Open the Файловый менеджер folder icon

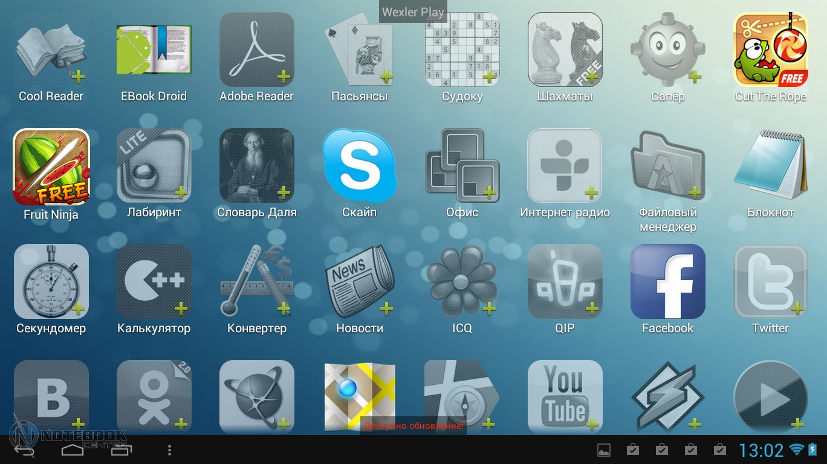(668, 166)
